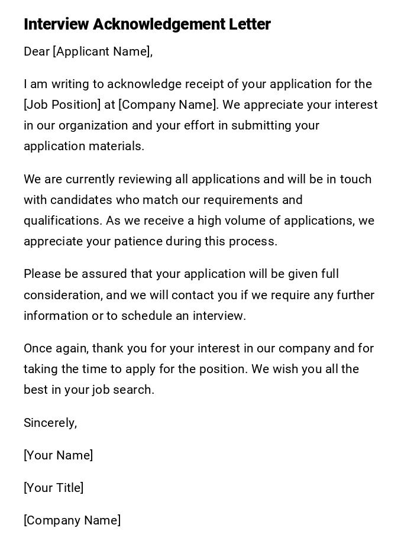Click the line 'best in your job search.'

pos(89,390)
